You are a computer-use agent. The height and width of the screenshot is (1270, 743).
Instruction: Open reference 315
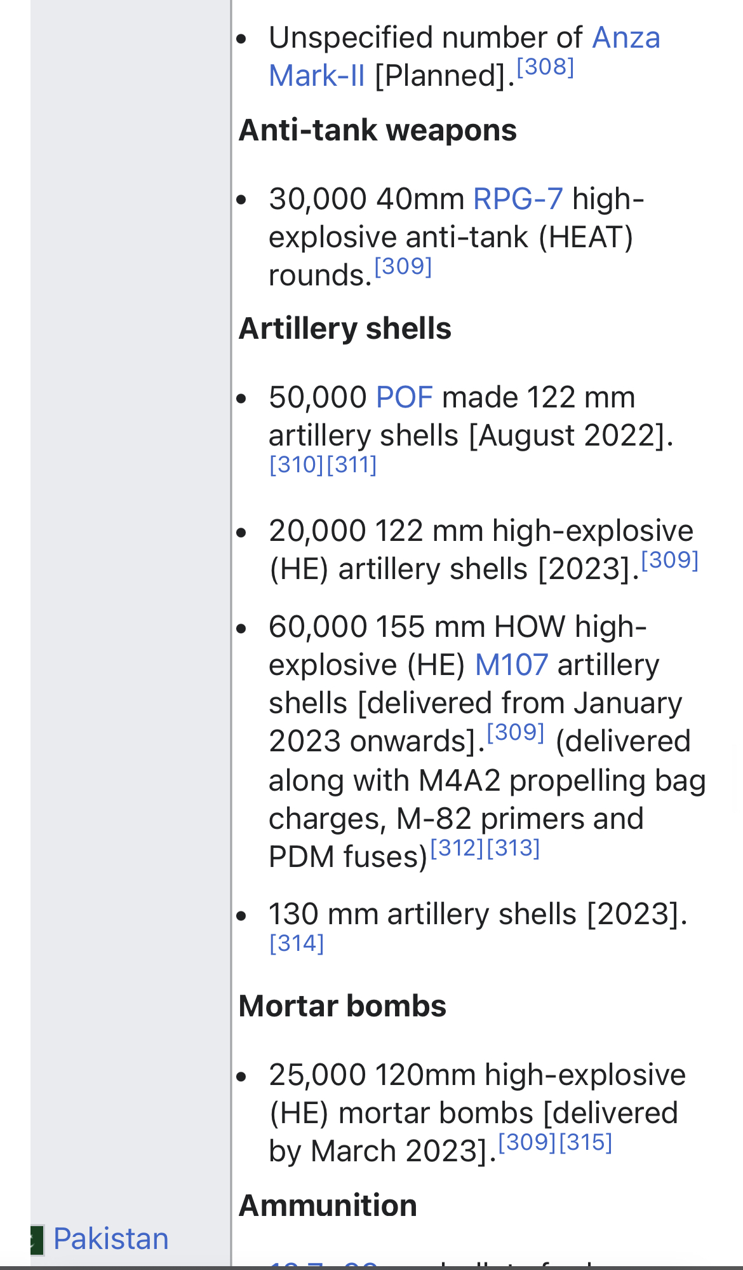586,1142
